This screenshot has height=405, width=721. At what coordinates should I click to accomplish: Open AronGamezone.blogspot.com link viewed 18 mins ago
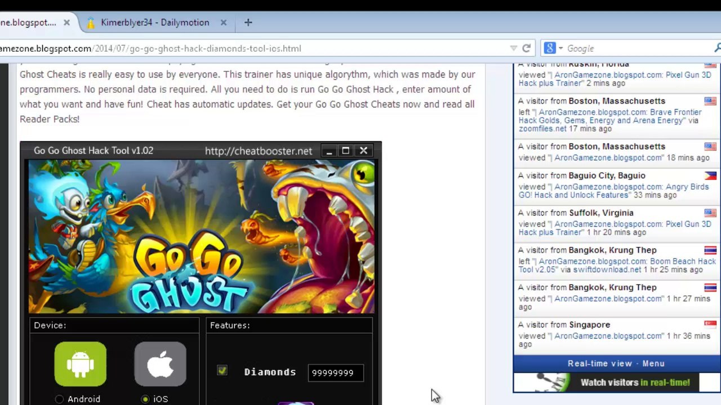(608, 158)
